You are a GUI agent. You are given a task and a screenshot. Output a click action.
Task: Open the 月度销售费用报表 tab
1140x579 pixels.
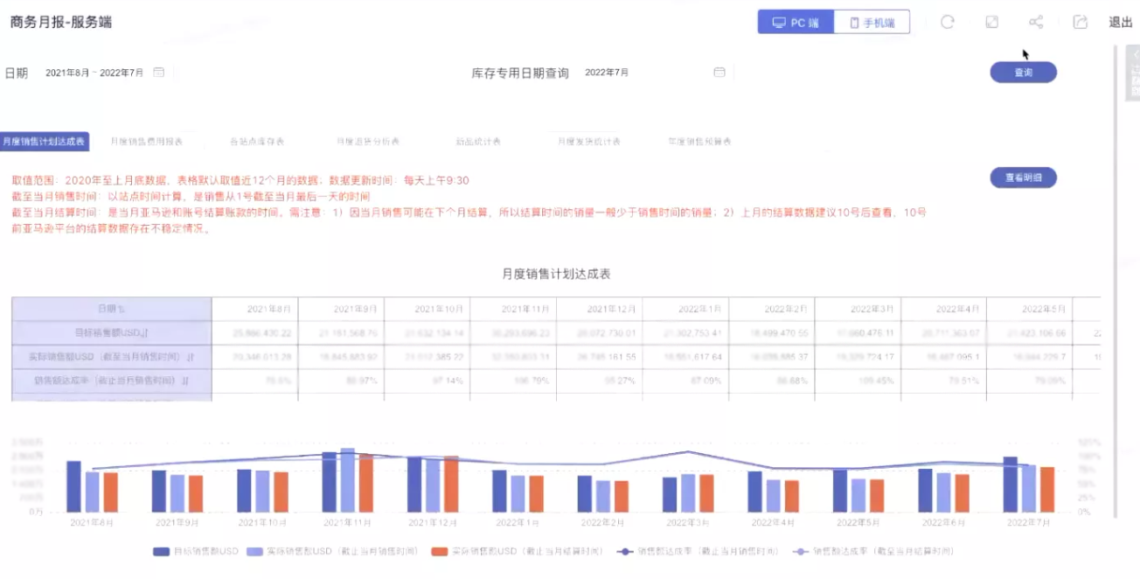[x=147, y=141]
